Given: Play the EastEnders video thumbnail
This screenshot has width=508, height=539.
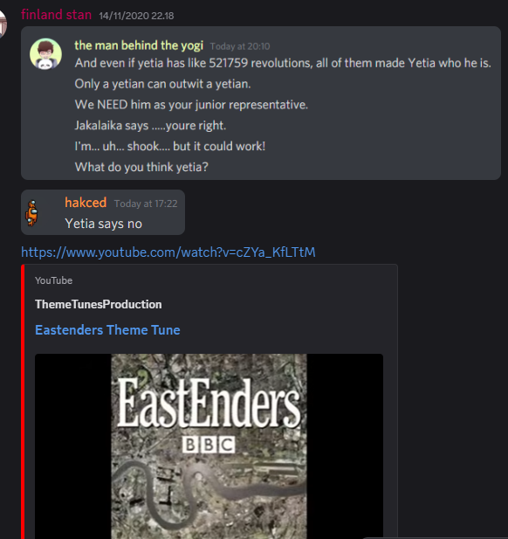Looking at the screenshot, I should tap(209, 446).
